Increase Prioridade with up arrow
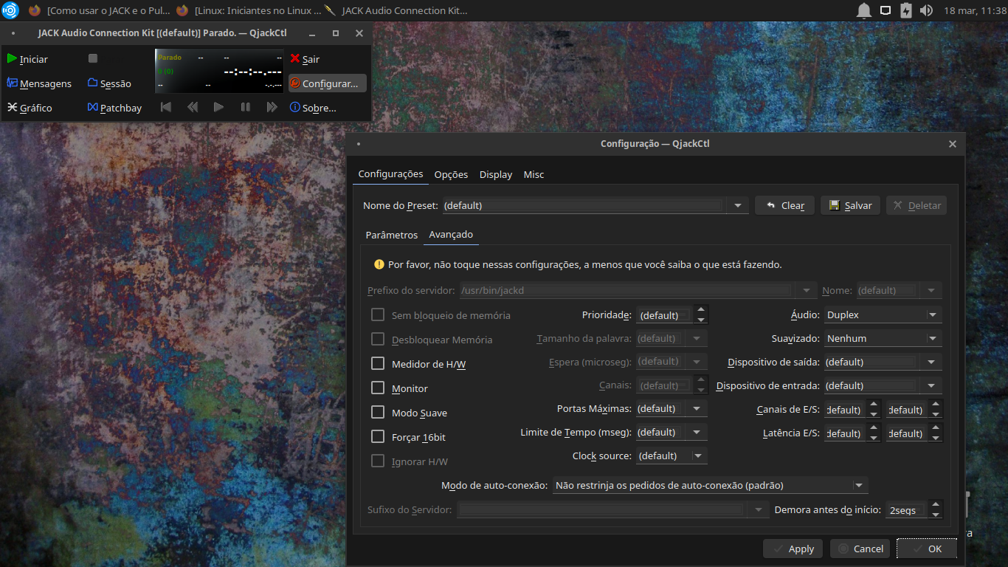Viewport: 1008px width, 567px height. coord(701,310)
